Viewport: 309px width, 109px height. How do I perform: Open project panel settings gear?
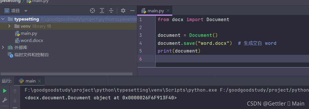(x=123, y=11)
